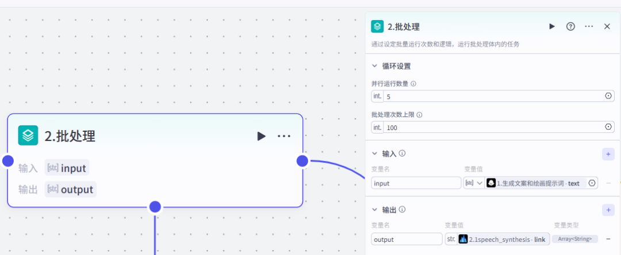
Task: Click the batch icon in panel header
Action: pos(377,26)
